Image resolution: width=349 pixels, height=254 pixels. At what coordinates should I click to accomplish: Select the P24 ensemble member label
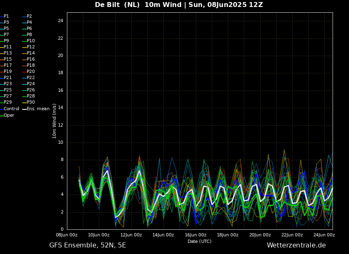click(30, 84)
